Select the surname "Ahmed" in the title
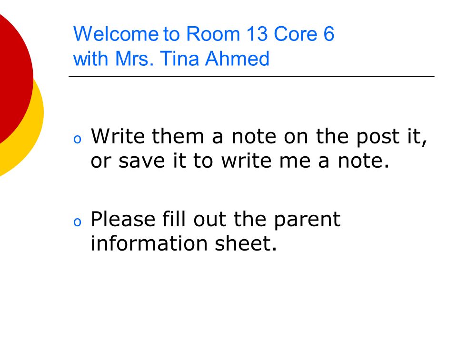The width and height of the screenshot is (457, 343). pos(237,59)
